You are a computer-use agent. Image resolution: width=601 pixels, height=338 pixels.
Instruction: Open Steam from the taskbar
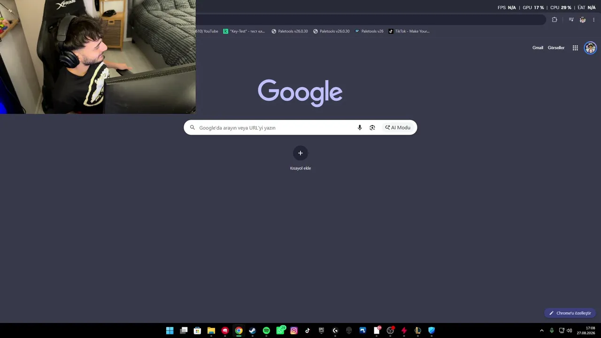coord(253,330)
